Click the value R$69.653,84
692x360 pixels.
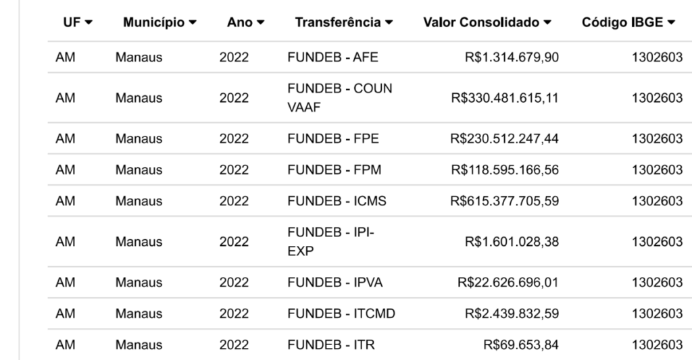521,344
